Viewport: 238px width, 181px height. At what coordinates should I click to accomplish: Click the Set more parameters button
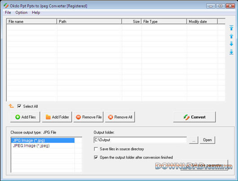204,165
